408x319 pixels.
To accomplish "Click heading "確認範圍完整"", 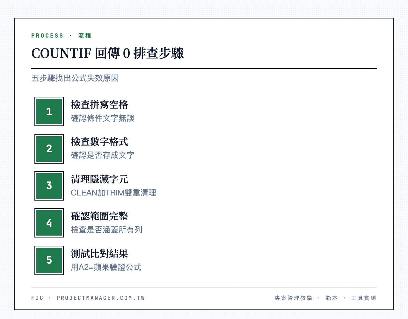I will click(x=99, y=216).
